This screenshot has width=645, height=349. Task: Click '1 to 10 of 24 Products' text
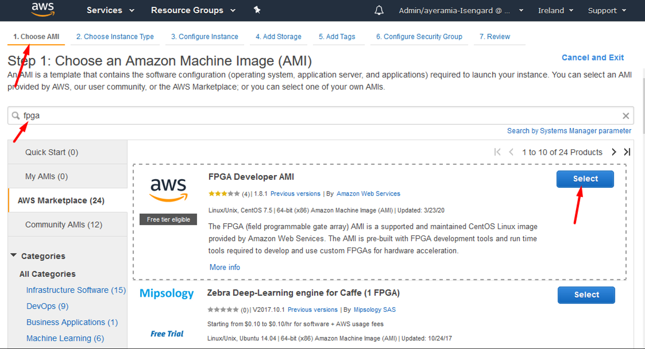pos(562,152)
